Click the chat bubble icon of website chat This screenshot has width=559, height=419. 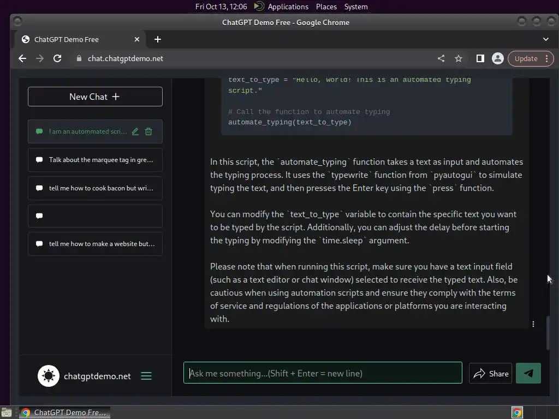point(39,244)
